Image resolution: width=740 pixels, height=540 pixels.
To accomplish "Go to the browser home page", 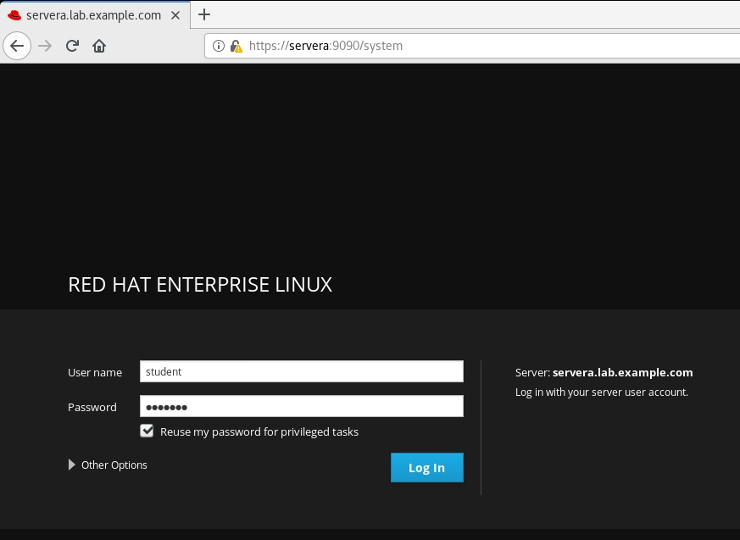I will pyautogui.click(x=99, y=46).
